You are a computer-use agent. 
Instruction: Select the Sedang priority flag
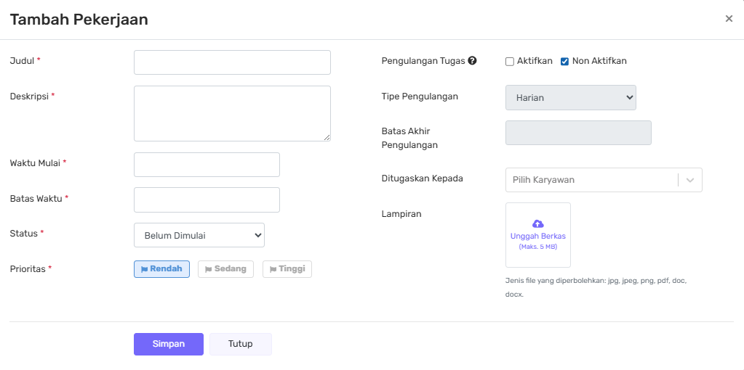point(225,269)
